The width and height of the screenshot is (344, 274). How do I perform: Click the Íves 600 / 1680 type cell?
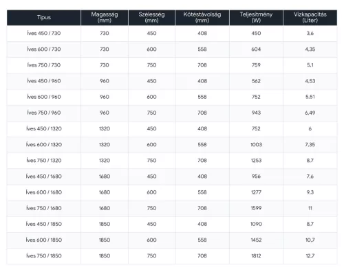[x=44, y=192]
